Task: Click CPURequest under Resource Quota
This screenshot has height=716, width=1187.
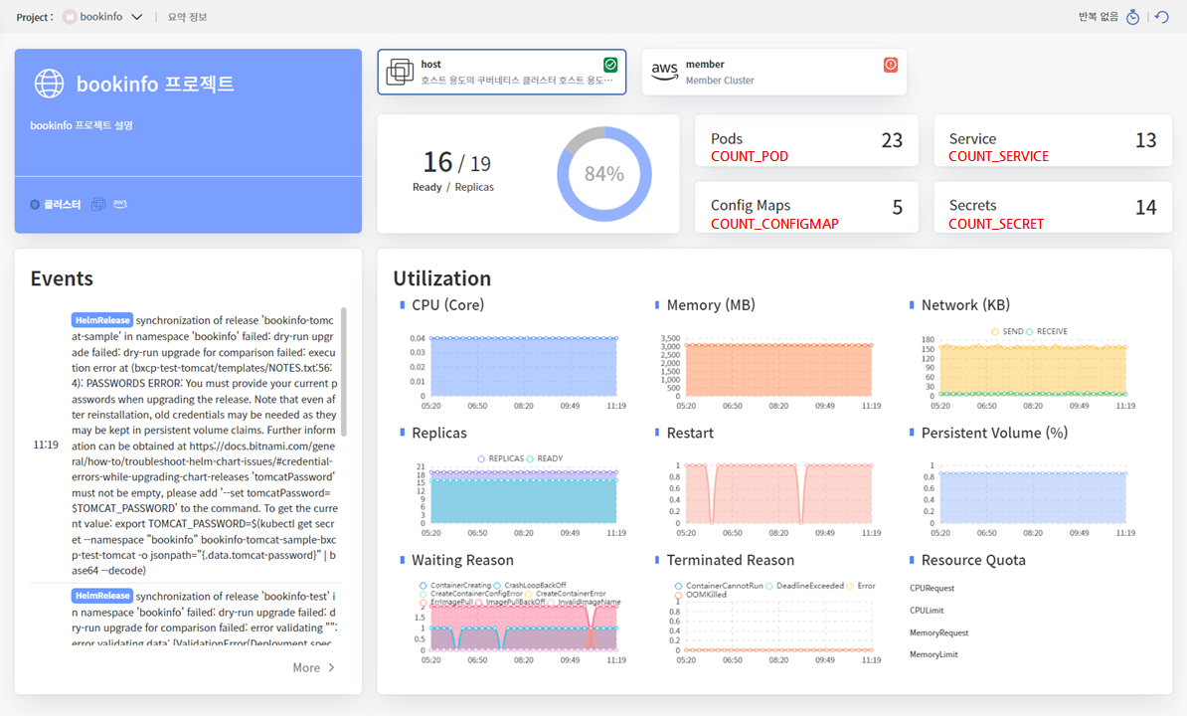Action: click(x=932, y=588)
